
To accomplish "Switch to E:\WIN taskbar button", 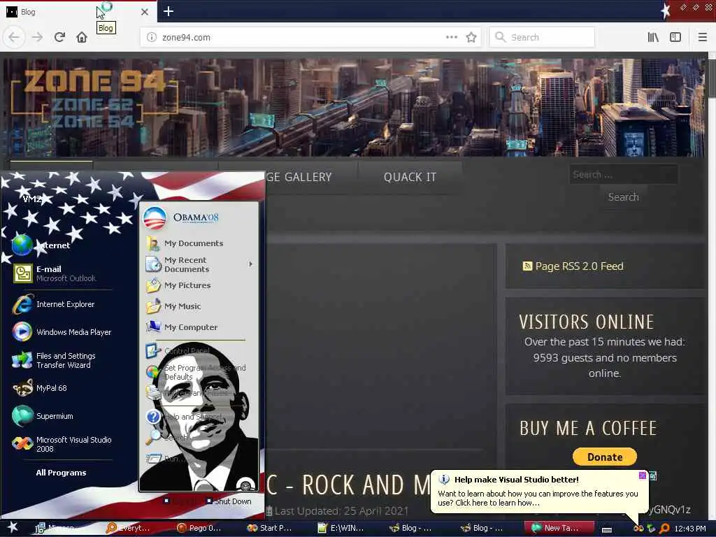I will pos(341,528).
